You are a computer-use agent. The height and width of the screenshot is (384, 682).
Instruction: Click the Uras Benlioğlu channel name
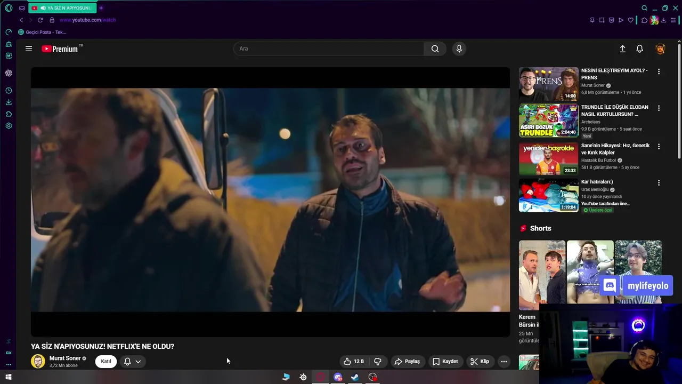pos(595,189)
